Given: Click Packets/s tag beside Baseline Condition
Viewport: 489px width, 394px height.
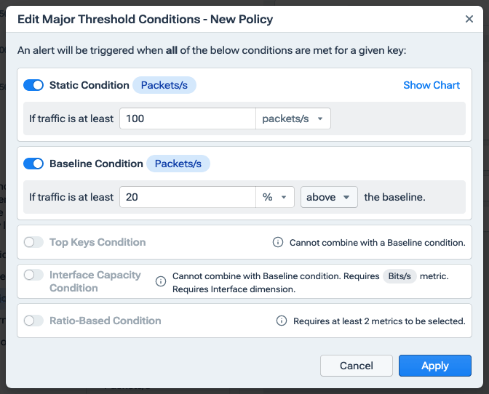Looking at the screenshot, I should point(178,164).
